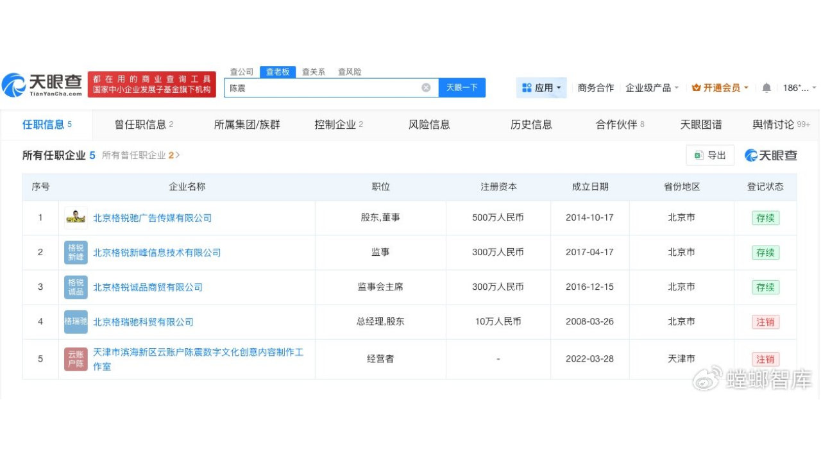Click the 天眼一下 search button
The width and height of the screenshot is (821, 461).
pyautogui.click(x=462, y=88)
